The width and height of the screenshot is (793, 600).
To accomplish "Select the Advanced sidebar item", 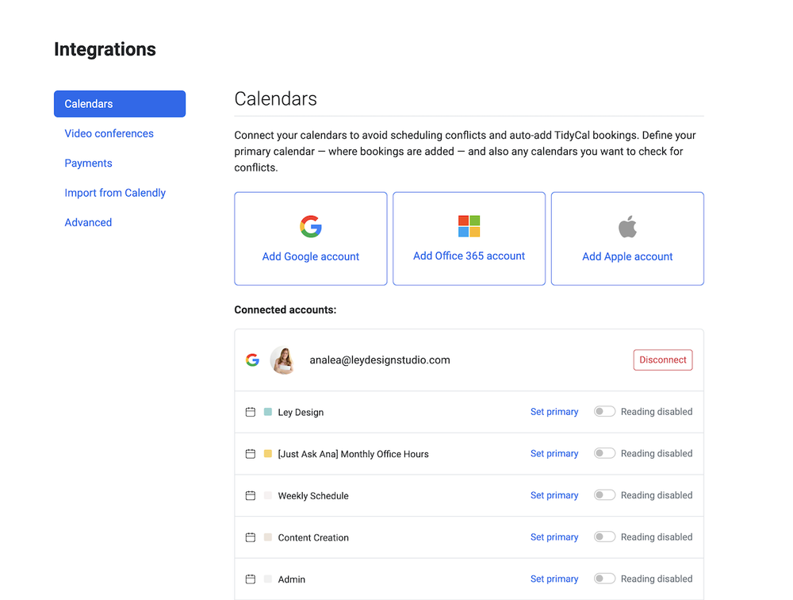I will (x=88, y=222).
